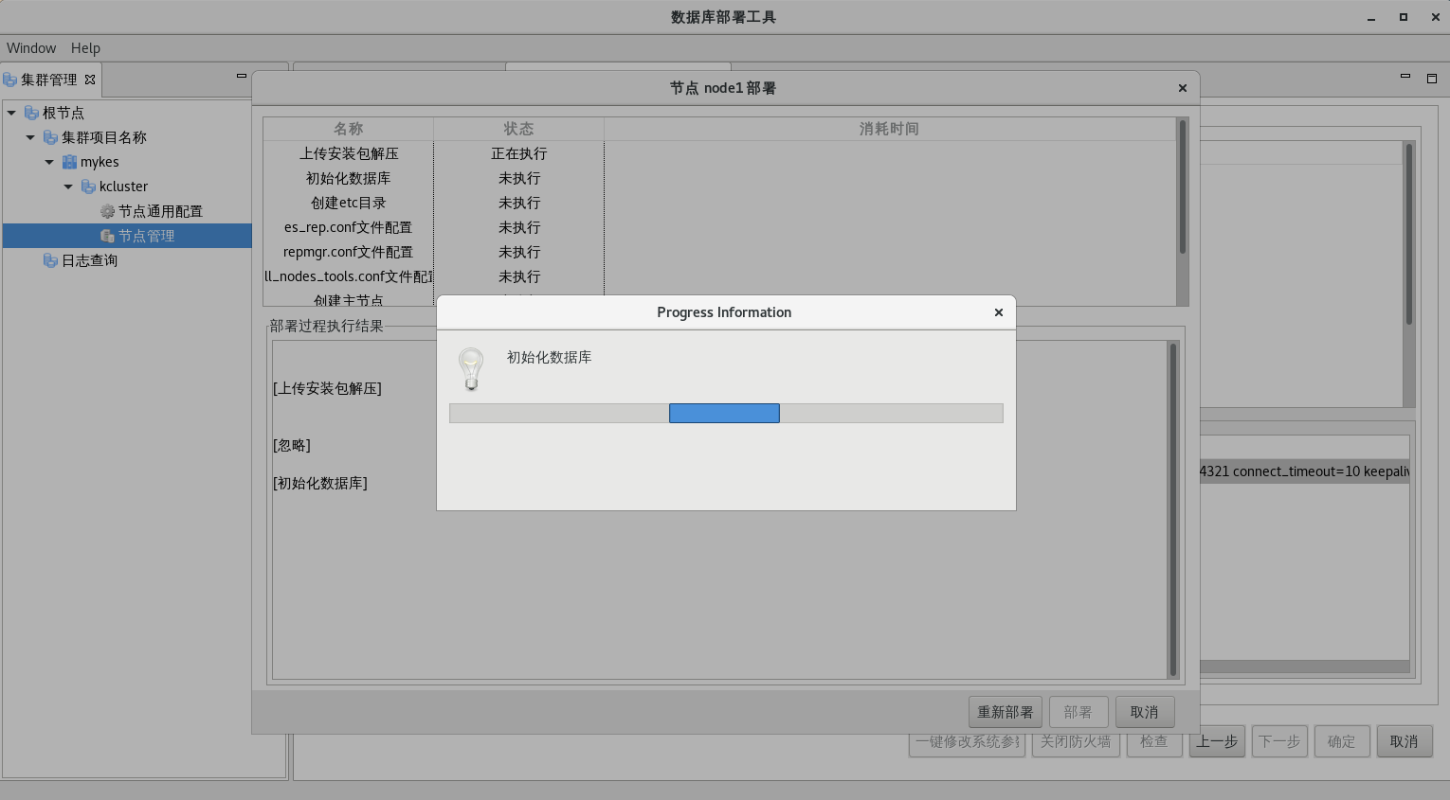Click the 集群项目名称 tree icon
The height and width of the screenshot is (800, 1450).
point(50,137)
